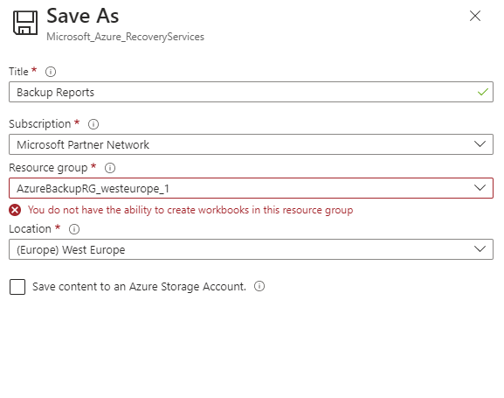504x398 pixels.
Task: Click the (Europe) West Europe location box
Action: click(x=251, y=249)
